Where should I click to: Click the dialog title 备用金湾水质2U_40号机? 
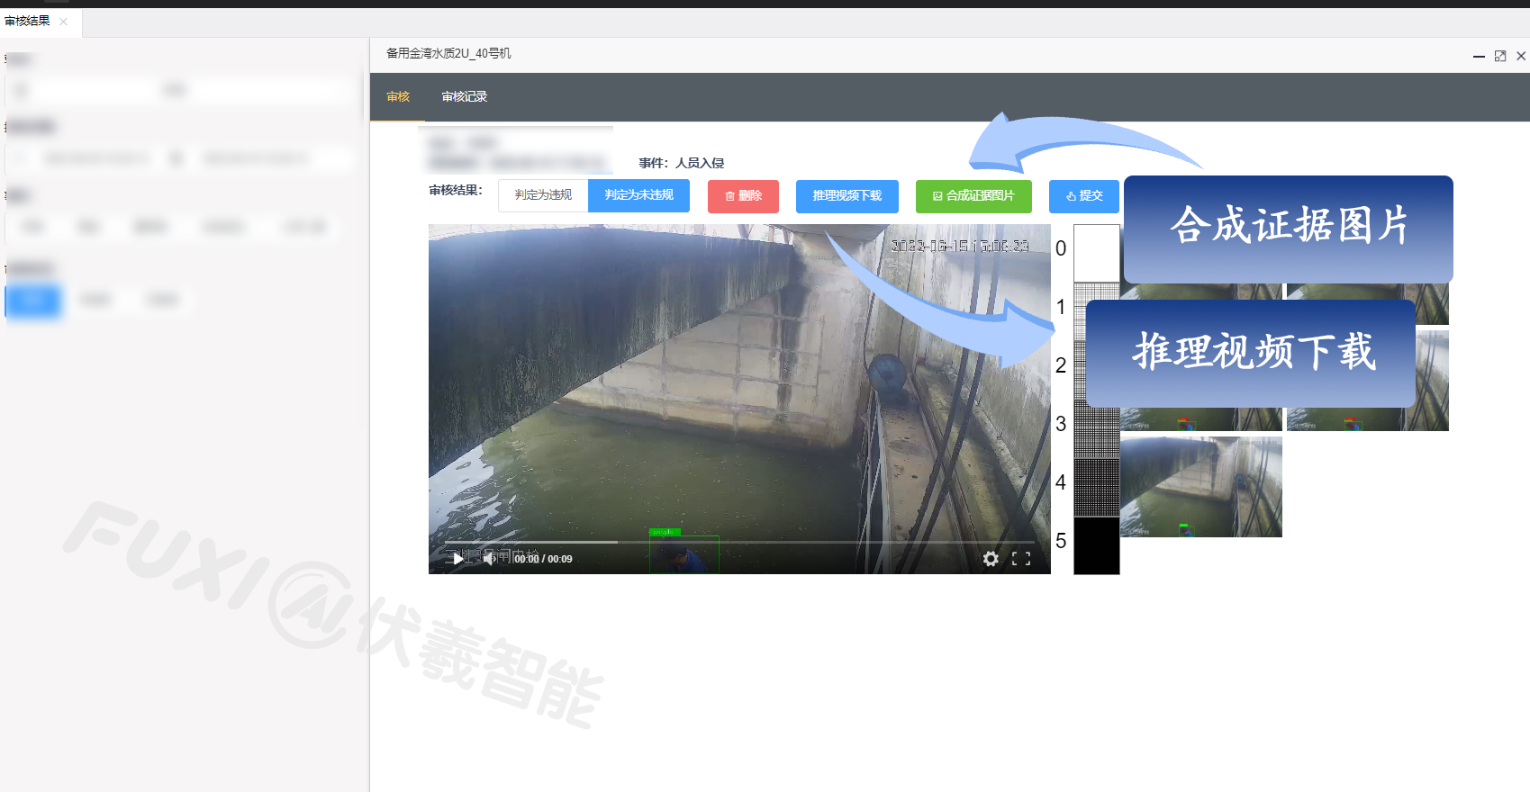click(x=448, y=54)
